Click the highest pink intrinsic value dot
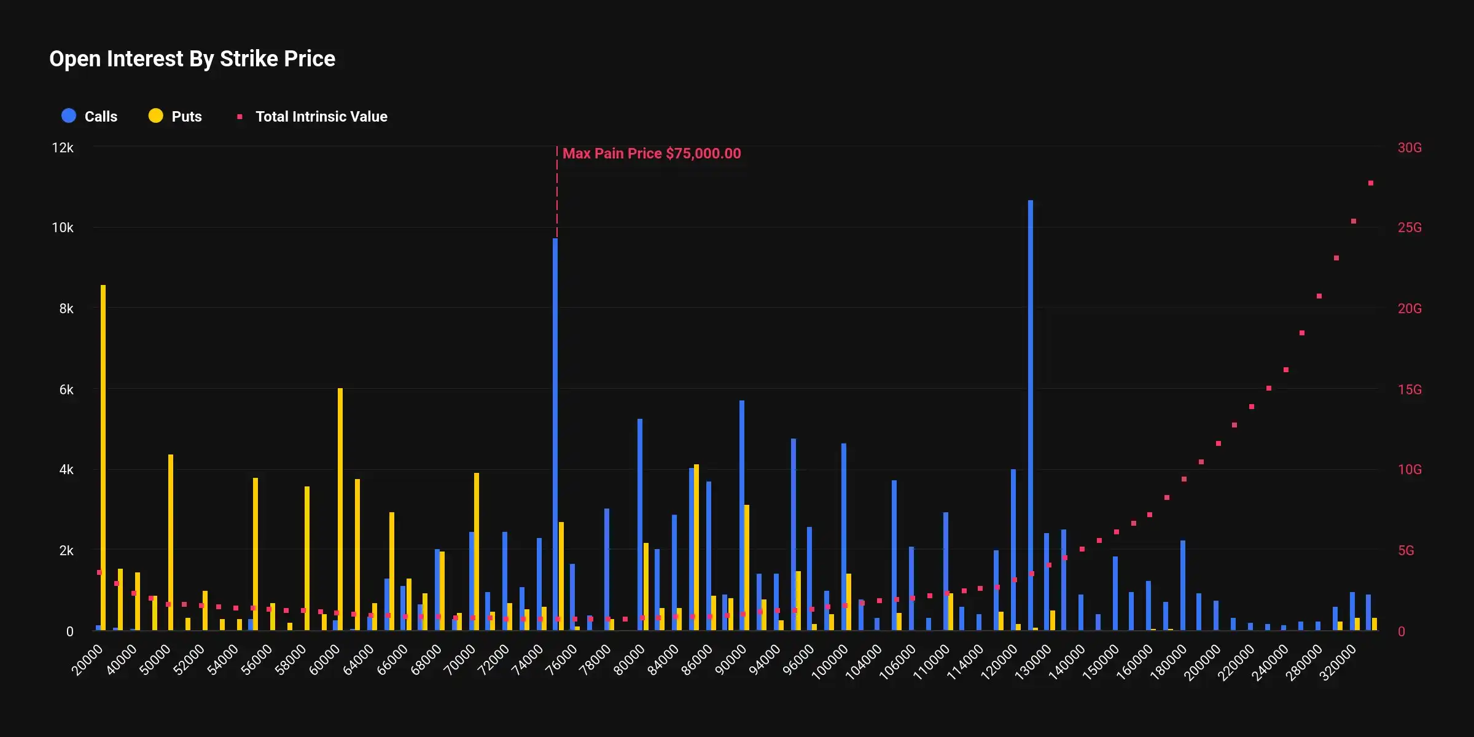This screenshot has width=1474, height=737. (x=1370, y=182)
